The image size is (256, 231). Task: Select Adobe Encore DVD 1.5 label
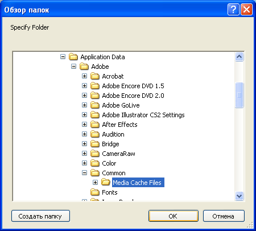133,86
